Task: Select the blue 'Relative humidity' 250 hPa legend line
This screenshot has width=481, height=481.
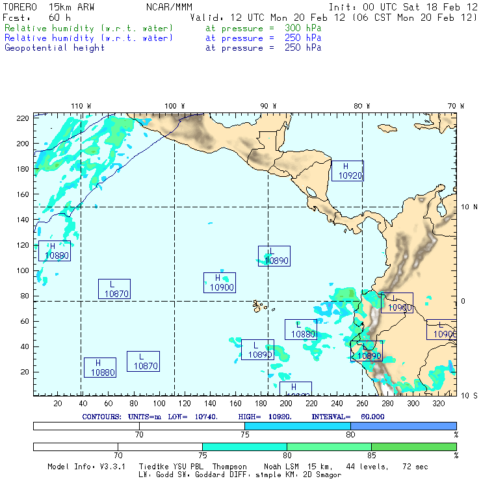Action: pyautogui.click(x=162, y=38)
